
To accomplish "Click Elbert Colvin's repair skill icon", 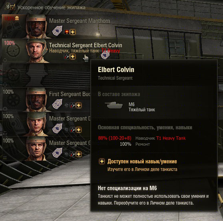I will point(67,56).
